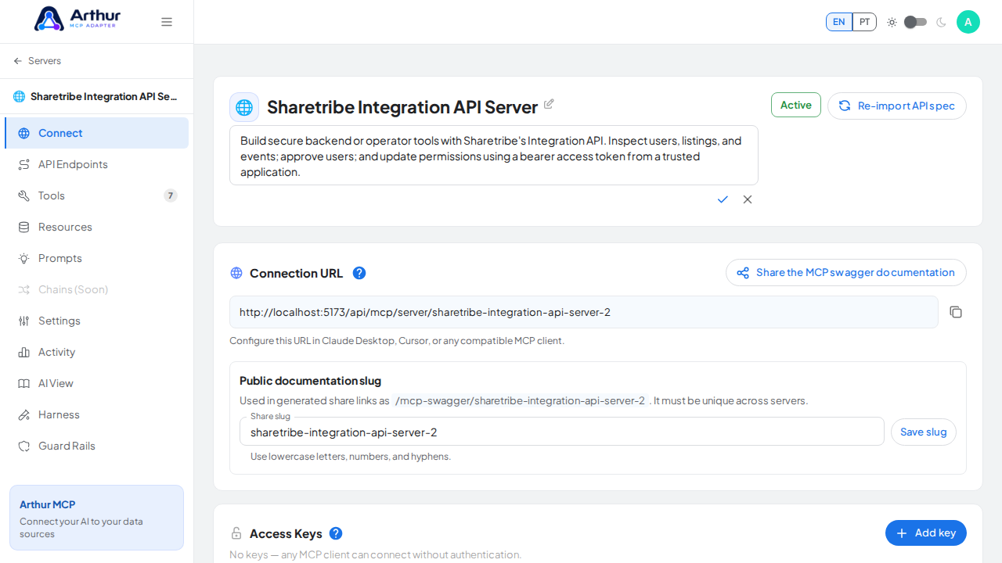Click the Connection URL globe icon
Image resolution: width=1002 pixels, height=563 pixels.
236,273
